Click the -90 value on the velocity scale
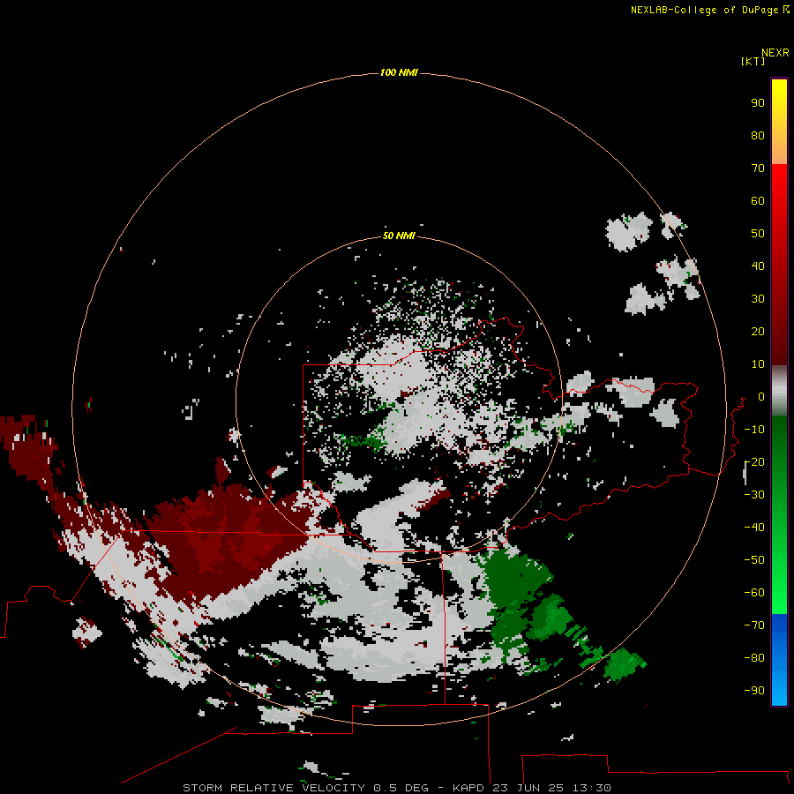This screenshot has width=794, height=794. (x=754, y=690)
